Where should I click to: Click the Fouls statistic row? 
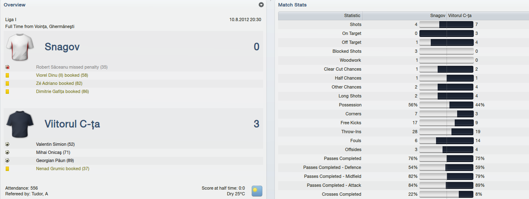[404, 141]
